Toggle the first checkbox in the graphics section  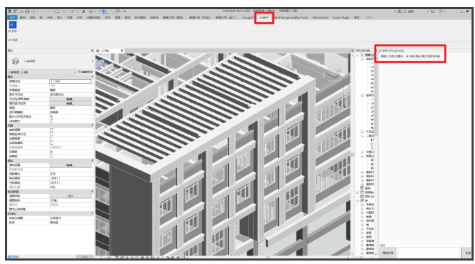(x=51, y=121)
